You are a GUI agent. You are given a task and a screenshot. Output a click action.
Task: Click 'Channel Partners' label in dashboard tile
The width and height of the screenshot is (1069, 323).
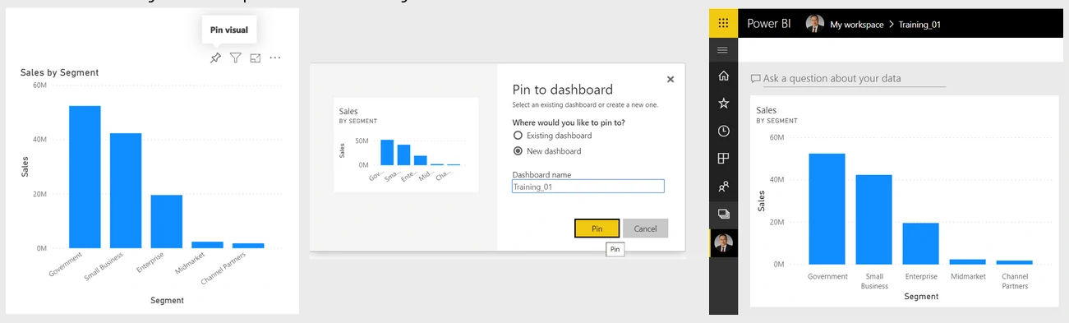(1015, 281)
